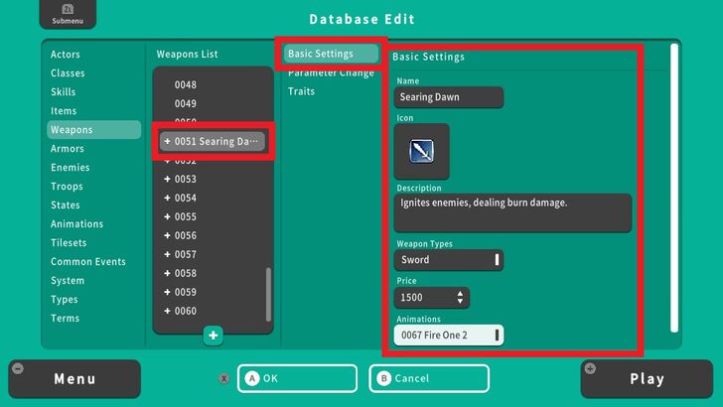Expand the plus icon beside 0054
The width and height of the screenshot is (723, 407).
167,198
